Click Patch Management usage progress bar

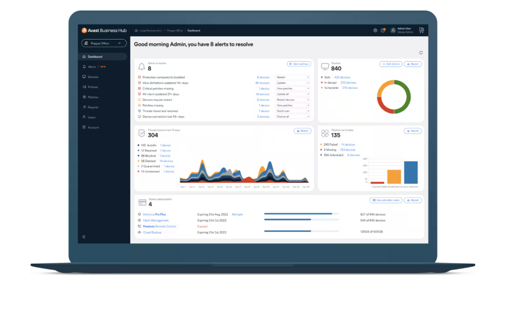click(x=301, y=220)
